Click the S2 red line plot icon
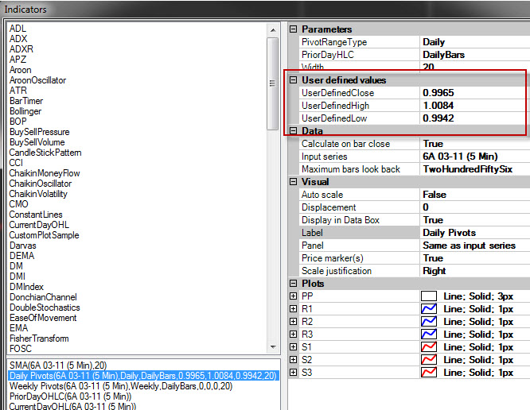 [429, 360]
